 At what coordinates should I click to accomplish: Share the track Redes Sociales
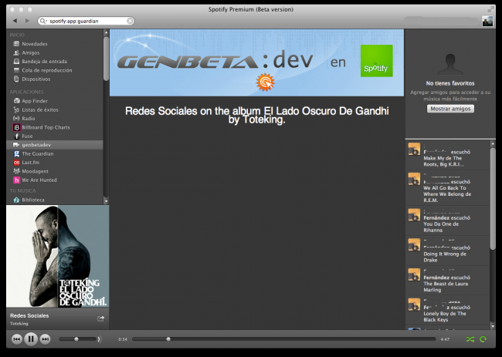100,318
